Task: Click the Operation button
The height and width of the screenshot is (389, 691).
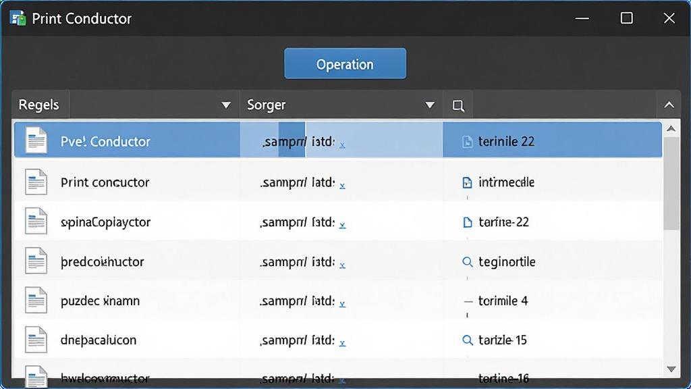Action: tap(345, 63)
